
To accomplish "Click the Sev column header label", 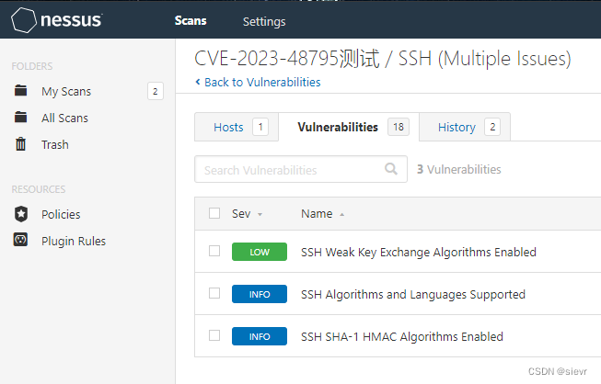I will (241, 213).
